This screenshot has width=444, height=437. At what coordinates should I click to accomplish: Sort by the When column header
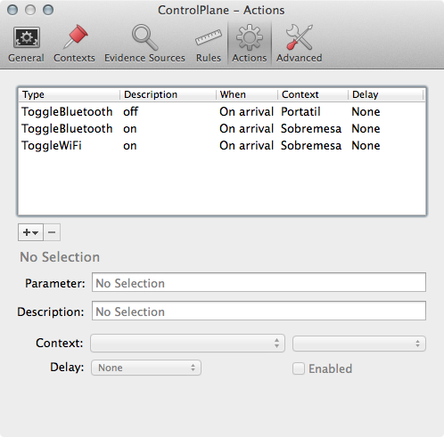tap(247, 94)
